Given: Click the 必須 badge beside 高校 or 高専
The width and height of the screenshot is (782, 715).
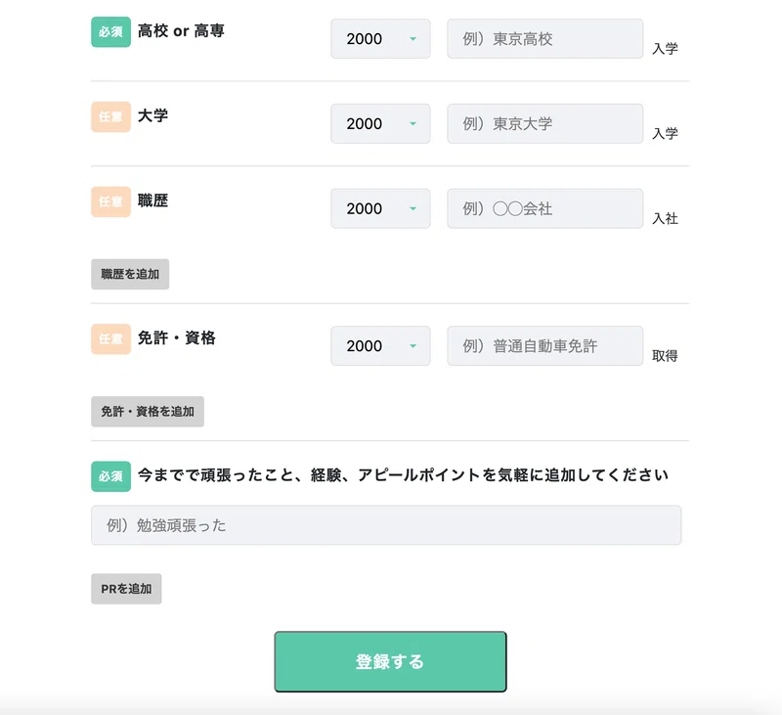Looking at the screenshot, I should 110,31.
